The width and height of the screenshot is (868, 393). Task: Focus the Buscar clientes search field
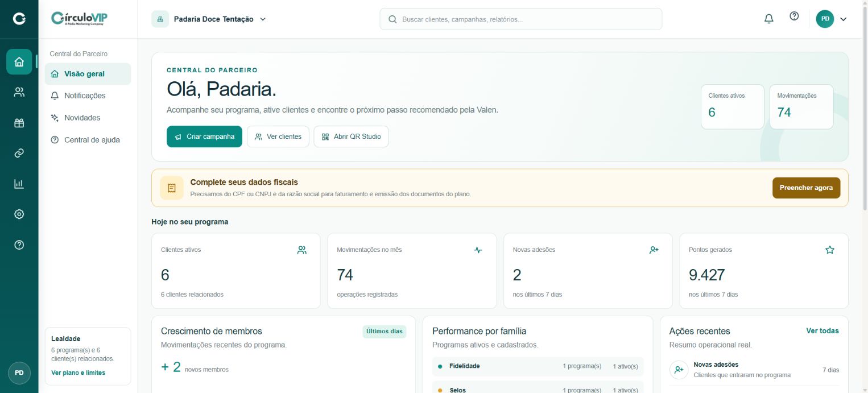521,19
